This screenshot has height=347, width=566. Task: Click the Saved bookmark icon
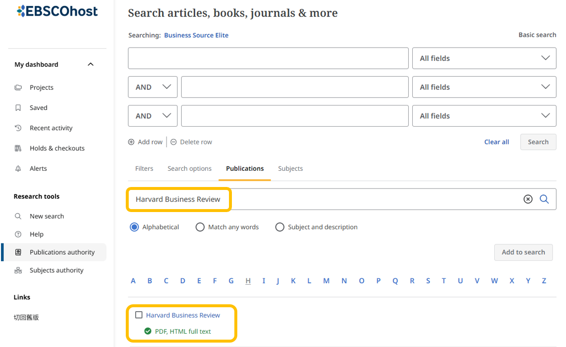click(18, 107)
